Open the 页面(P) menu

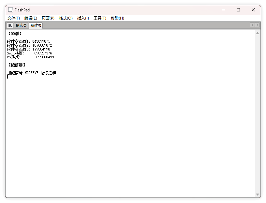coord(48,18)
